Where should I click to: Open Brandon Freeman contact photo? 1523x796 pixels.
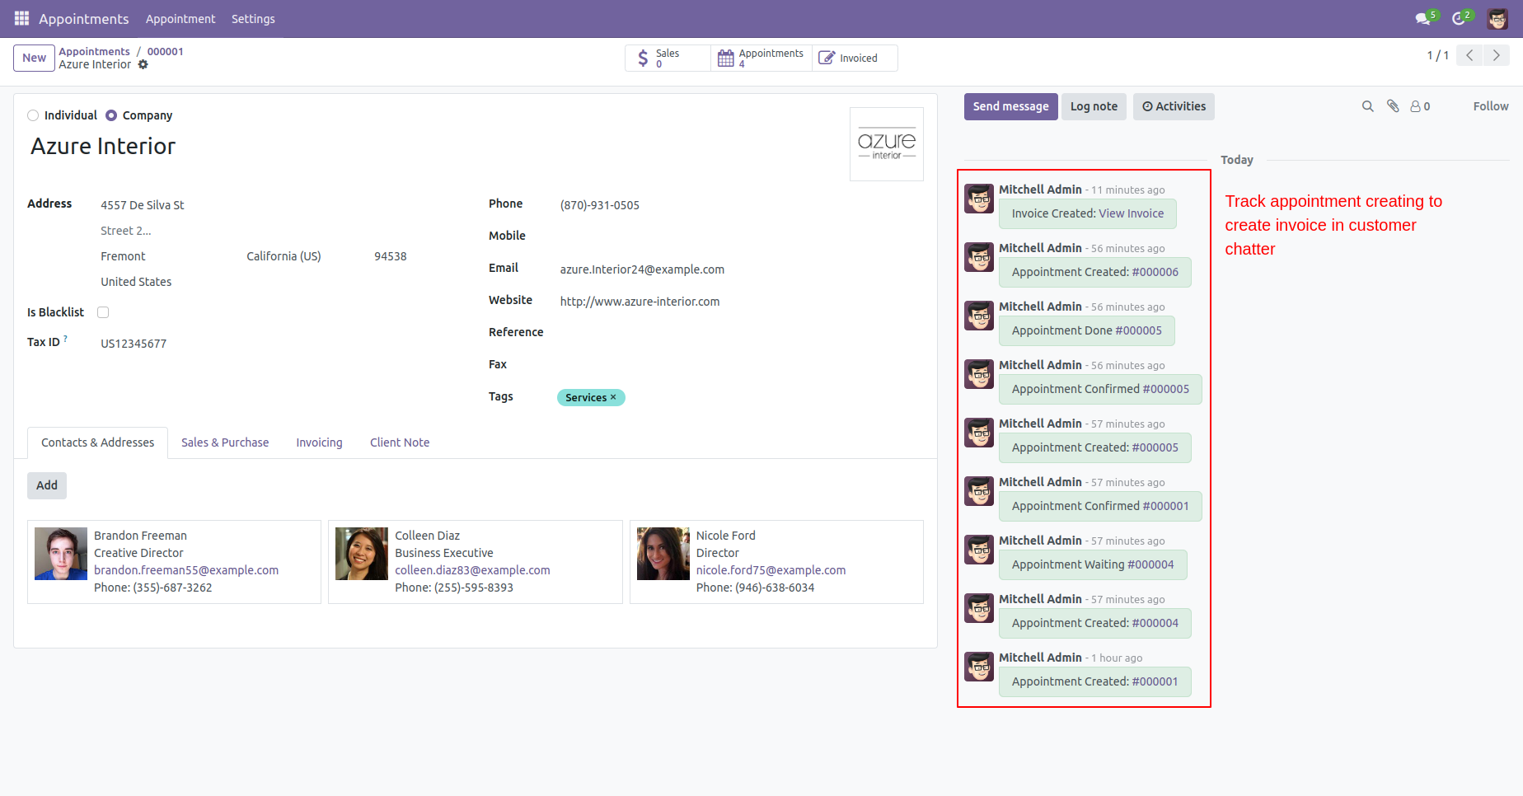(x=61, y=554)
